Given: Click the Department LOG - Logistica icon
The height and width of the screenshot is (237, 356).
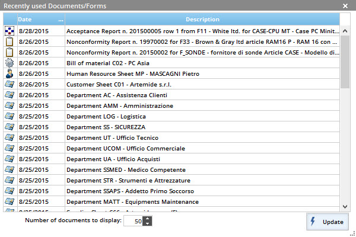Looking at the screenshot, I should click(x=9, y=116).
